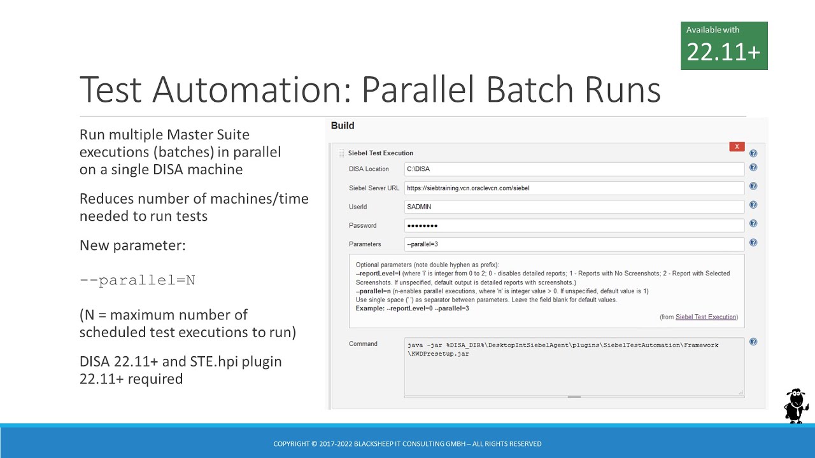Screen dimensions: 815x458
Task: Open help for UserId field
Action: tap(753, 205)
